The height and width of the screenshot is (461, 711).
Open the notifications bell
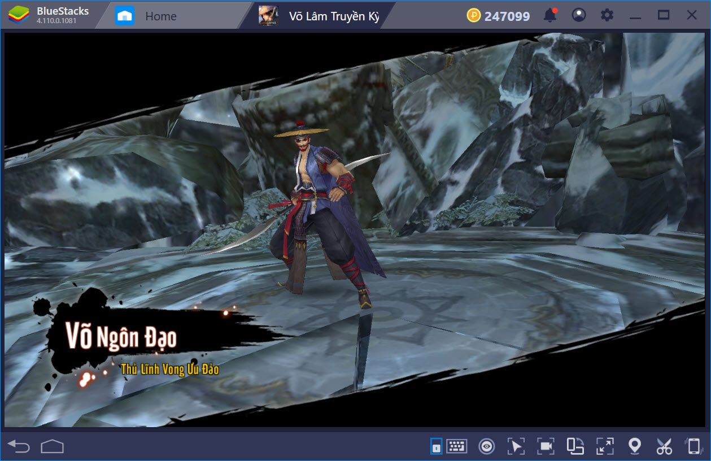pos(549,15)
